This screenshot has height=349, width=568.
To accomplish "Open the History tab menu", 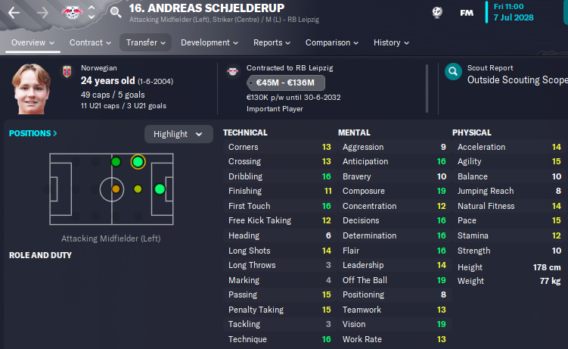I will click(391, 42).
